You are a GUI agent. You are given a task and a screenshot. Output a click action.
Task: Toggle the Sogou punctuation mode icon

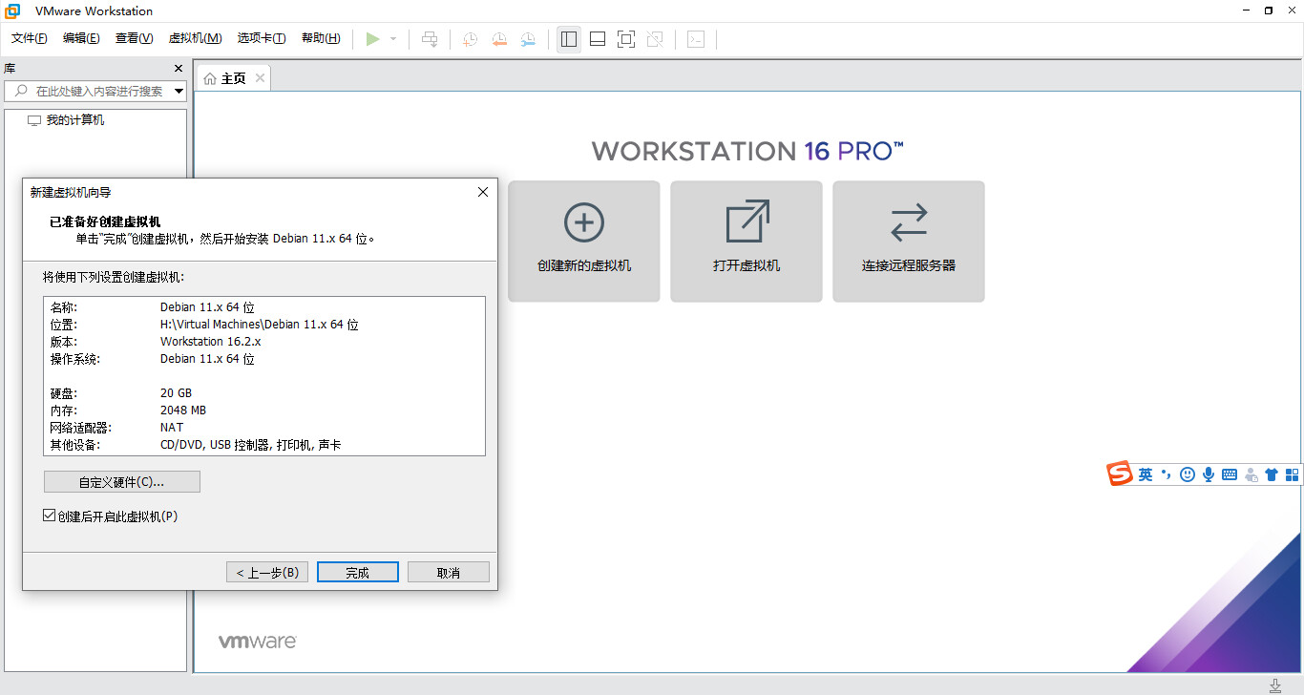(x=1166, y=474)
